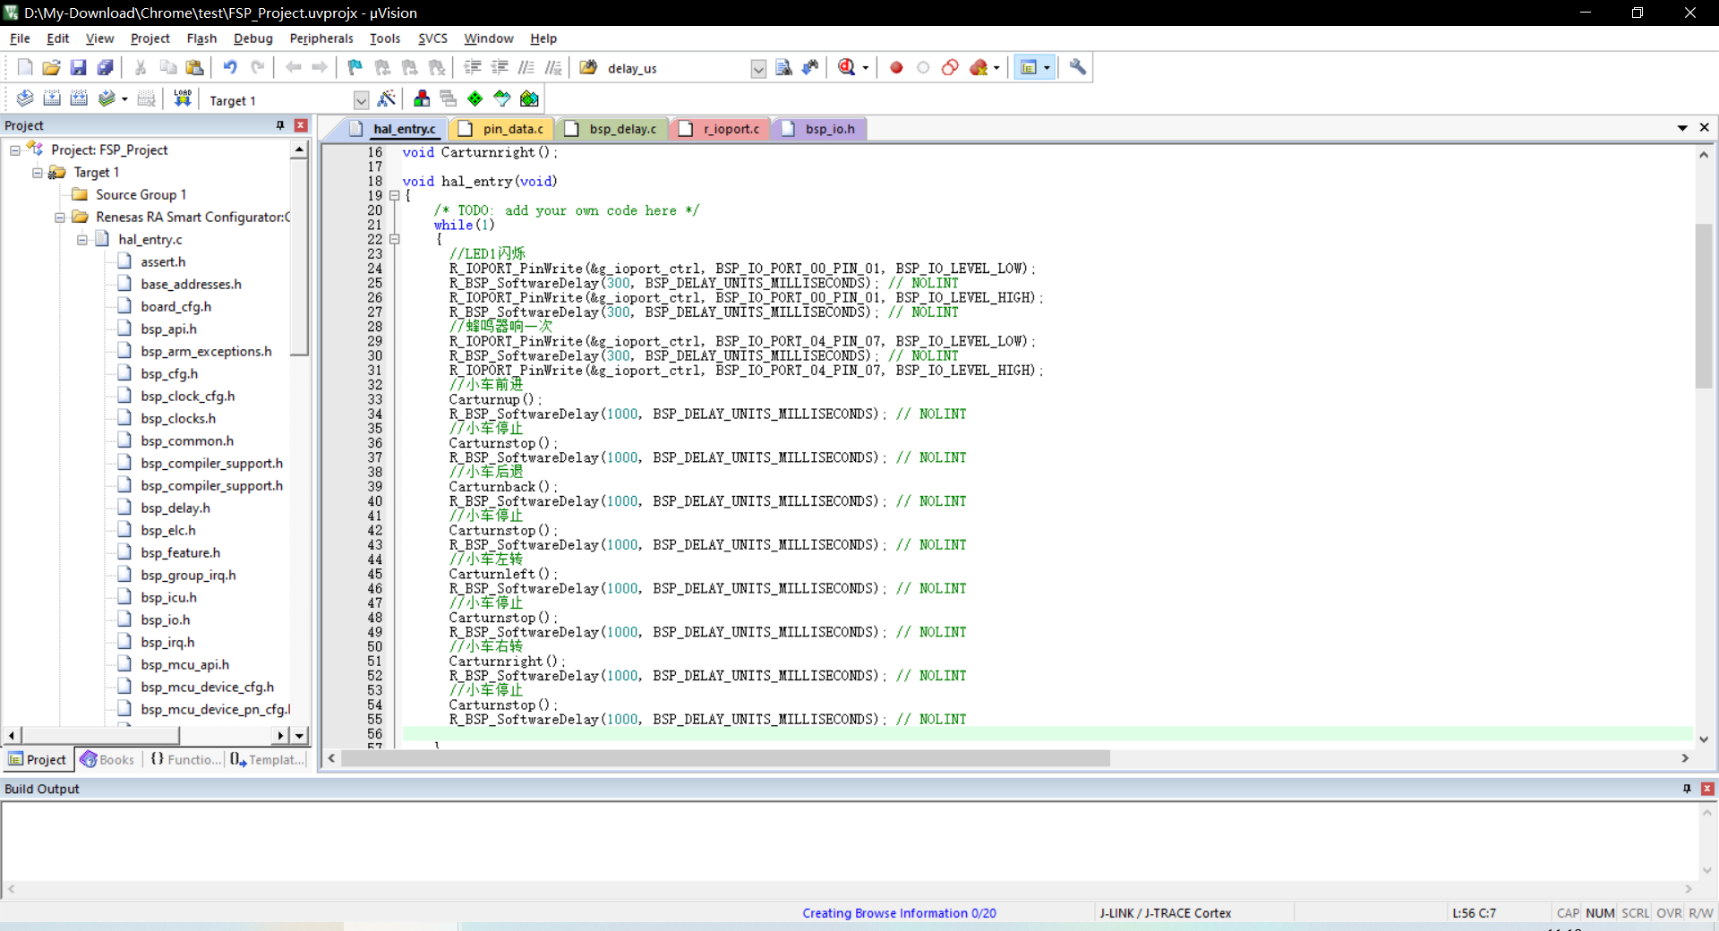Open the Pack Installer icon
Viewport: 1719px width, 931px height.
coord(529,98)
